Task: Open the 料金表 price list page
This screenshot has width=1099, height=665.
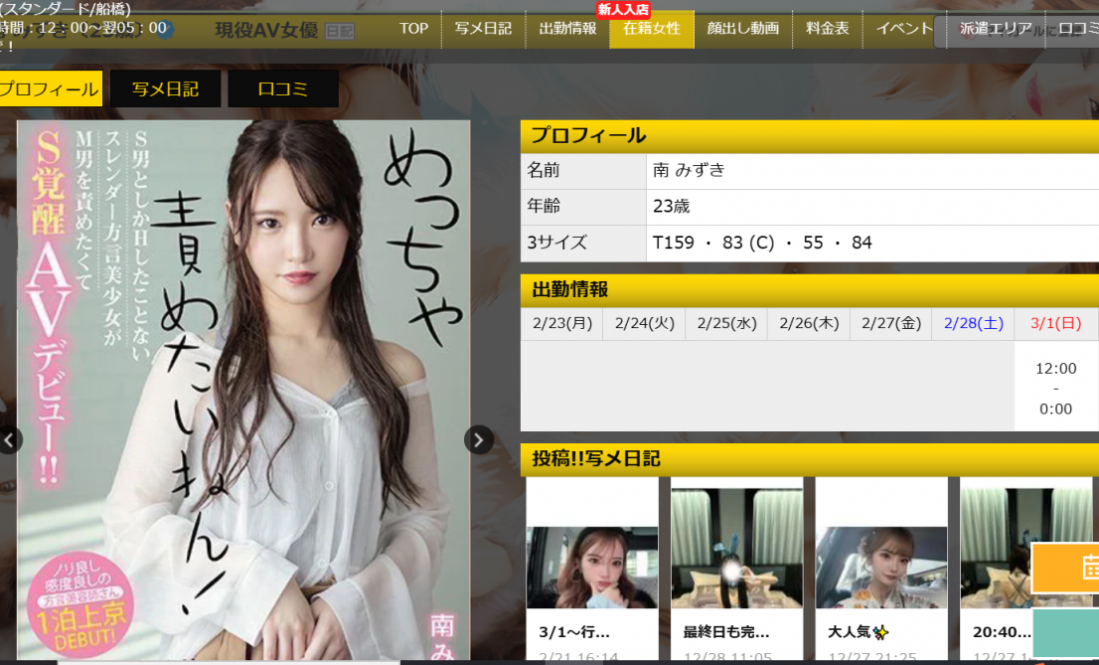Action: pyautogui.click(x=827, y=29)
